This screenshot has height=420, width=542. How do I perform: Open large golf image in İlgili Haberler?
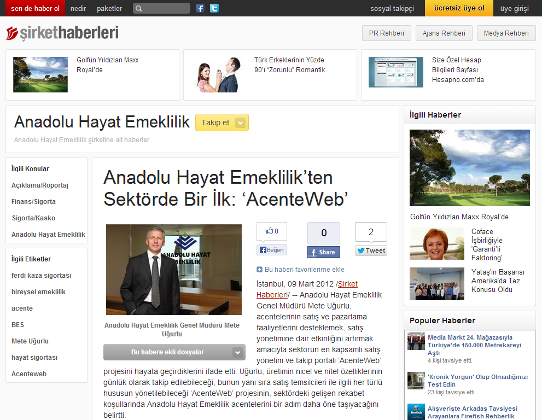(469, 168)
